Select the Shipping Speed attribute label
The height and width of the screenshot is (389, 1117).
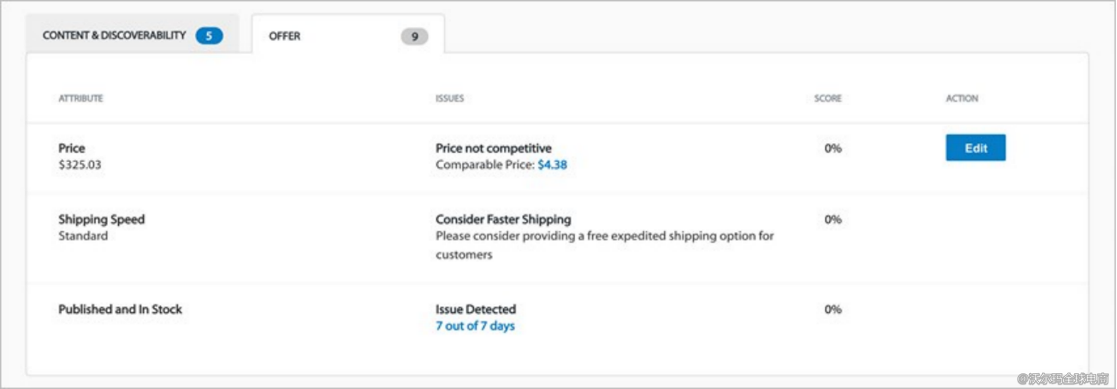101,220
